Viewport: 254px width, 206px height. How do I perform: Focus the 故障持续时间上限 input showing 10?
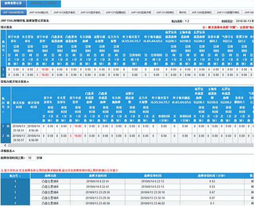[31, 158]
